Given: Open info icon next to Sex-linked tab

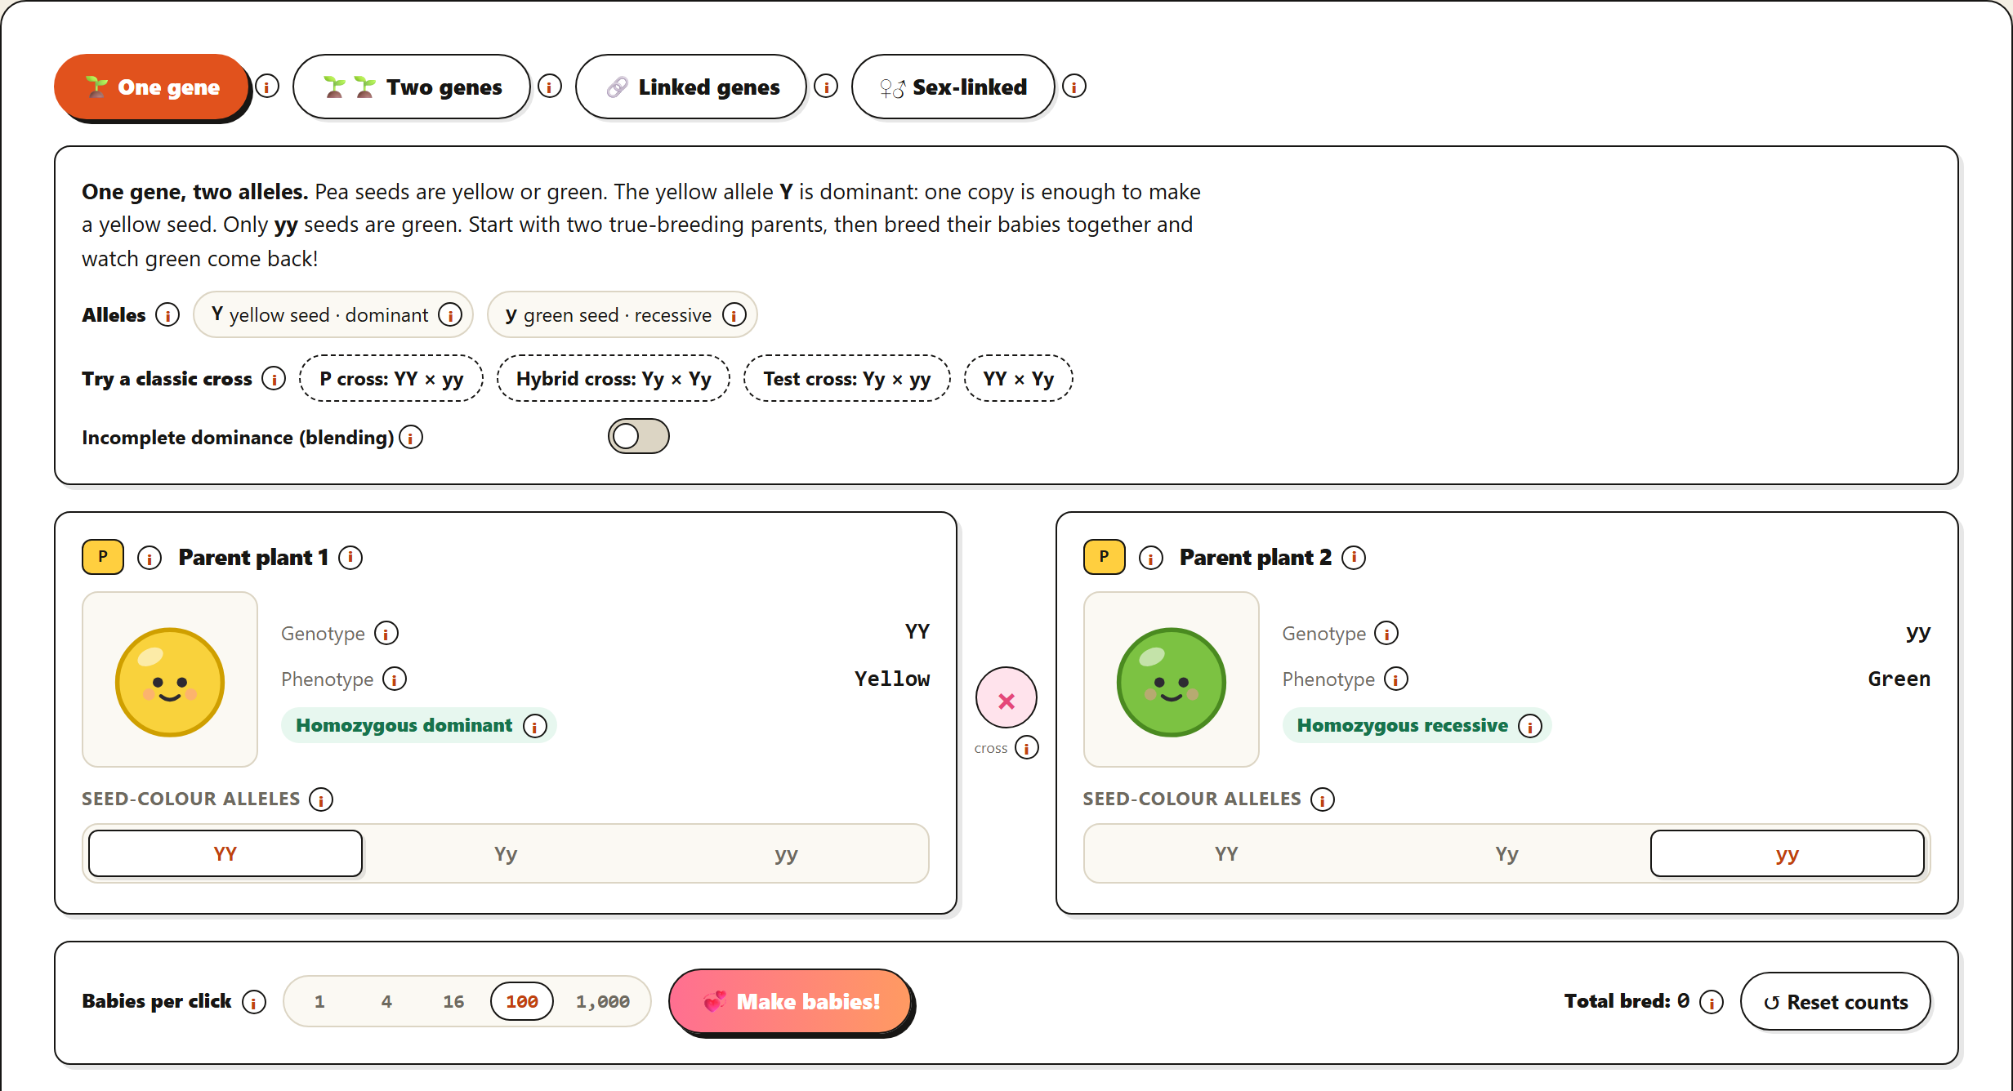Looking at the screenshot, I should coord(1074,87).
